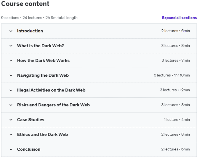Select Illegal Activities on the Dark Web title
198x158 pixels.
tap(51, 90)
